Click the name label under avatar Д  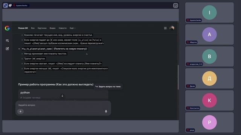pos(191,86)
